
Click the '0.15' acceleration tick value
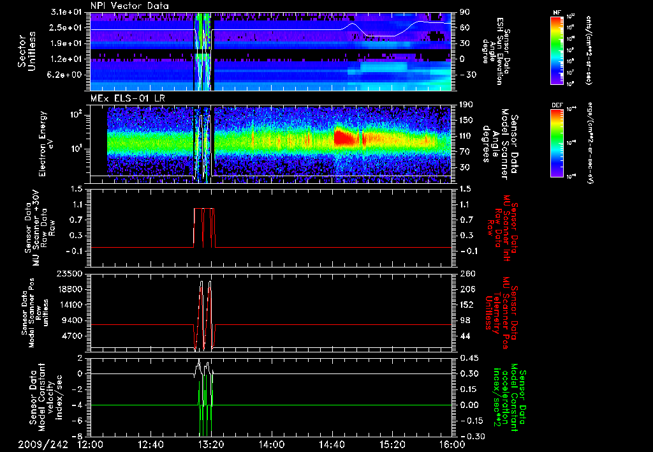point(469,389)
